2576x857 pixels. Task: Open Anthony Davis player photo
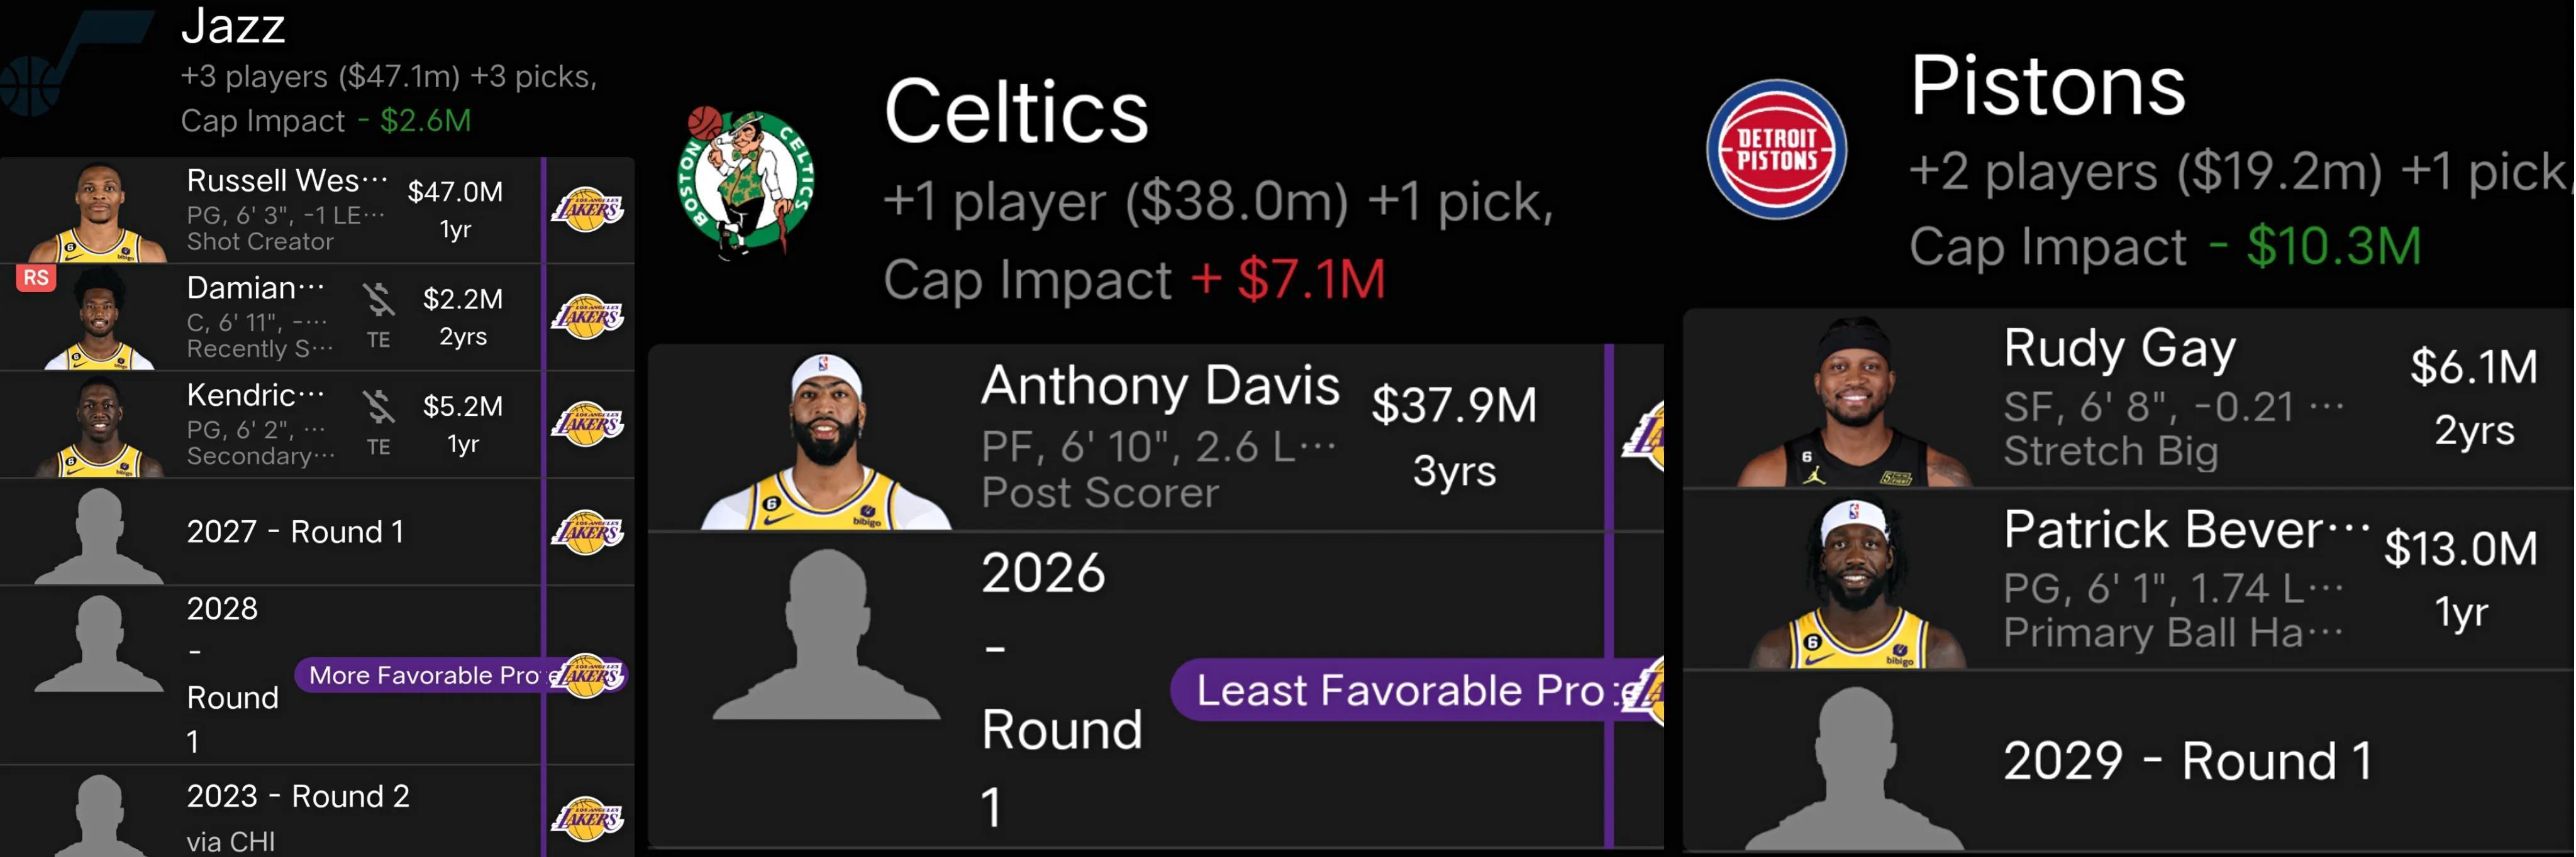click(x=826, y=440)
